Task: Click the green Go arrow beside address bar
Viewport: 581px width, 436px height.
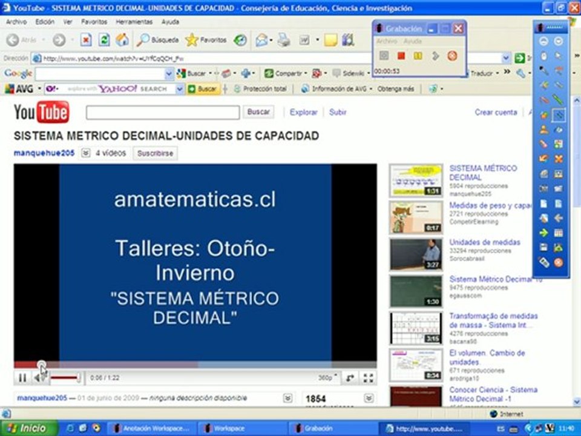Action: 520,58
